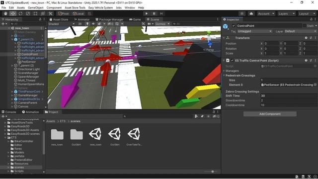This screenshot has height=179, width=318.
Task: Toggle scene effects icon
Action: (x=99, y=24)
